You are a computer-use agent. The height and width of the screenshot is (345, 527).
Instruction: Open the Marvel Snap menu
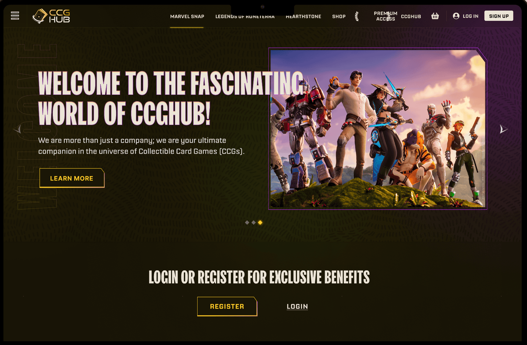click(187, 16)
